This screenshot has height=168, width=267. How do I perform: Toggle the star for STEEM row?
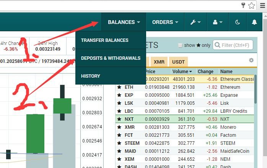[119, 143]
